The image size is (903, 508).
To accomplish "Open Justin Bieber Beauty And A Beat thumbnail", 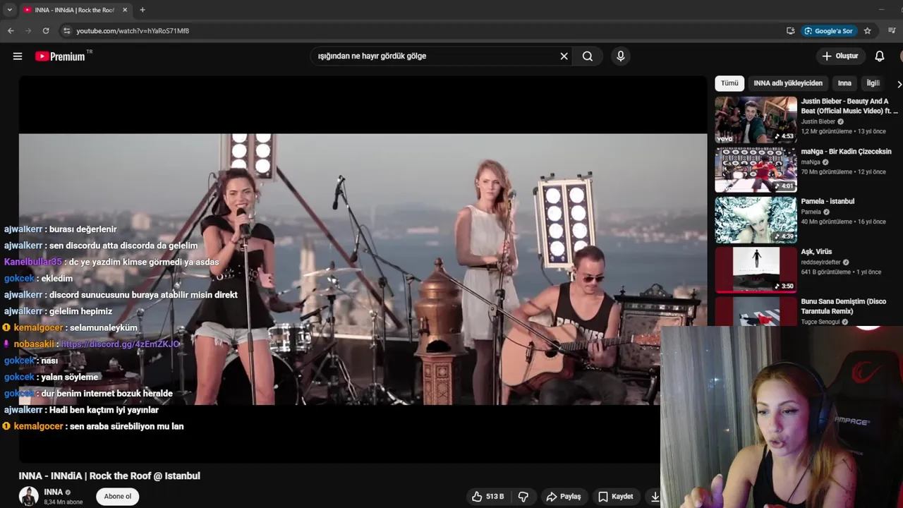I will pyautogui.click(x=756, y=120).
